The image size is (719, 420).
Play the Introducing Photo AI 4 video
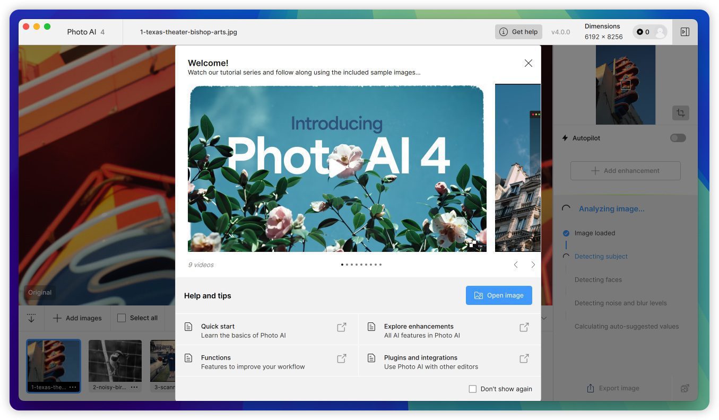point(336,168)
